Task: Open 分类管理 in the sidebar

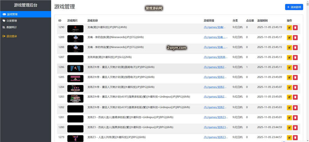Action: [x=12, y=21]
